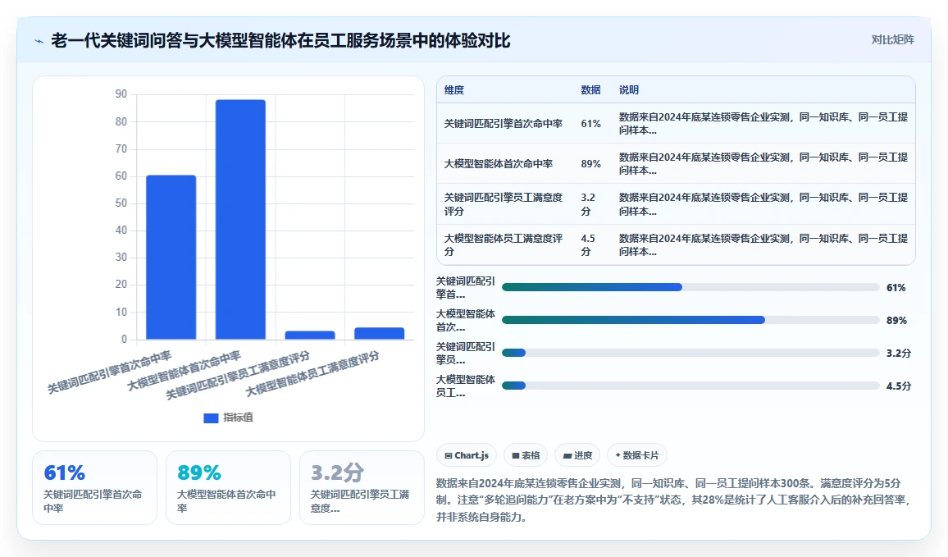Click the 61% 关键词匹配引擎首次命中率 data card
Screen dimensions: 948x557
pos(94,487)
